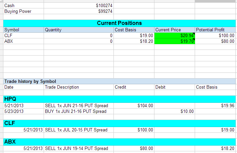Click the green CLF current price $20.94
The width and height of the screenshot is (237, 153).
pos(174,35)
